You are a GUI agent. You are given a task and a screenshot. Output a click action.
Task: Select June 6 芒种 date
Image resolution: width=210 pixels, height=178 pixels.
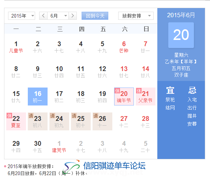(x=124, y=47)
